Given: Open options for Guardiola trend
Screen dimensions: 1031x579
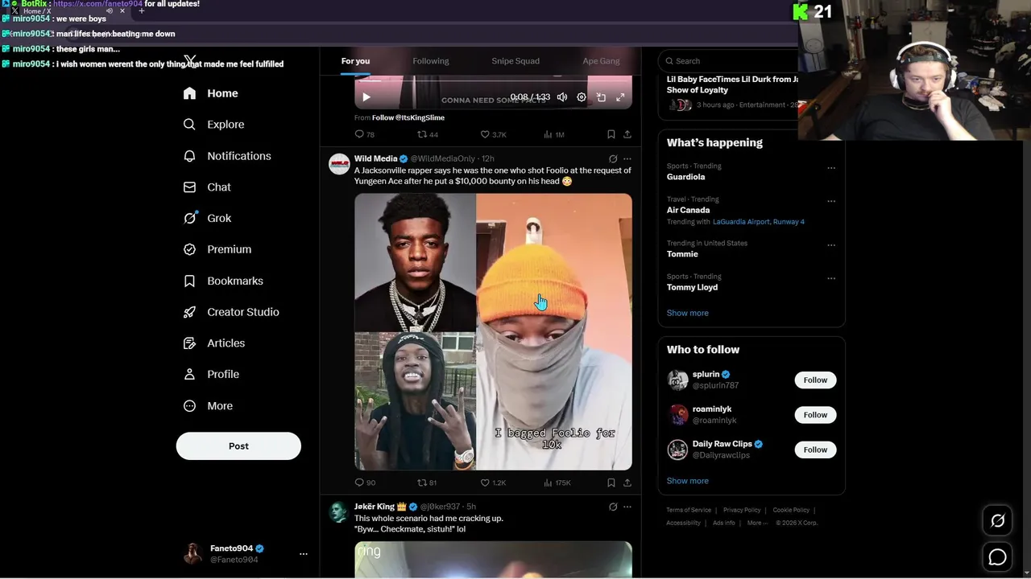Looking at the screenshot, I should (x=831, y=168).
